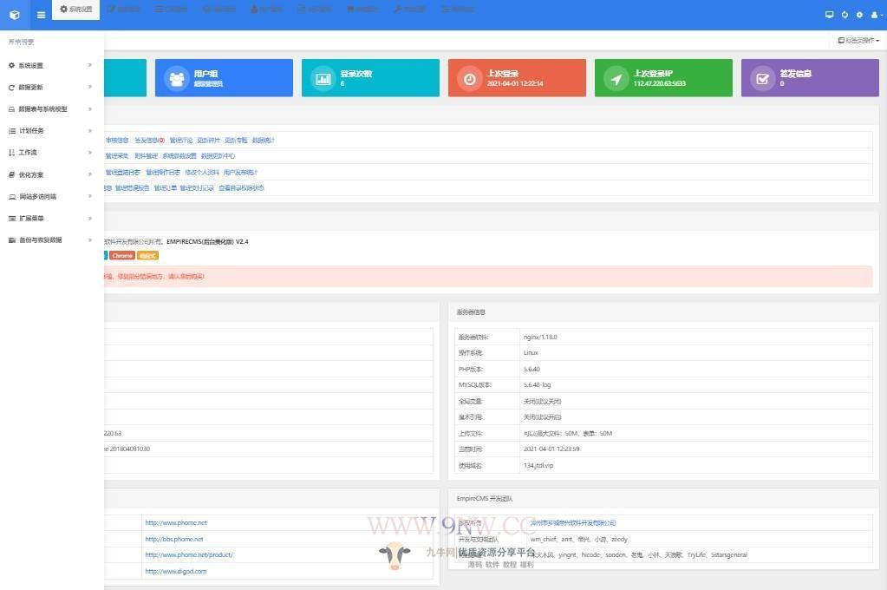Open the 用户发布统计 link
Viewport: 887px width, 590px height.
(x=240, y=173)
